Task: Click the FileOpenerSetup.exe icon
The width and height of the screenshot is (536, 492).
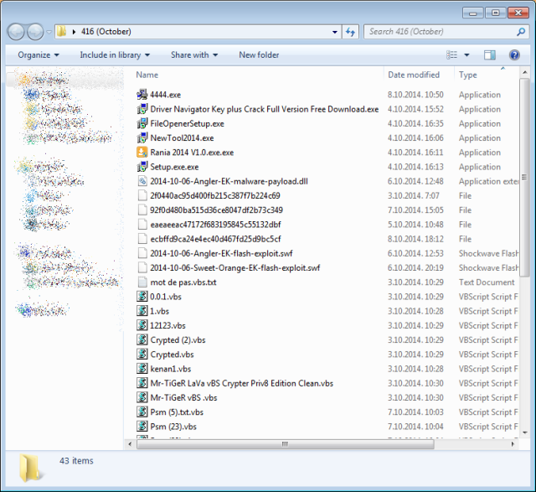Action: (x=142, y=123)
